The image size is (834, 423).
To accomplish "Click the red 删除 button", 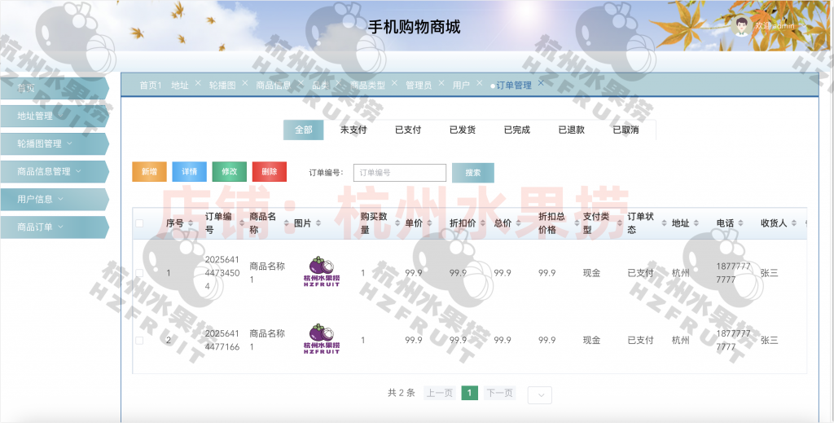I will coord(270,171).
